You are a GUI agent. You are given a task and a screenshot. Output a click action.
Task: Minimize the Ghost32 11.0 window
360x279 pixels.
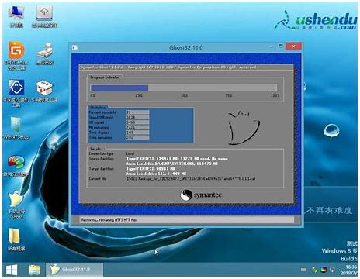tap(271, 46)
